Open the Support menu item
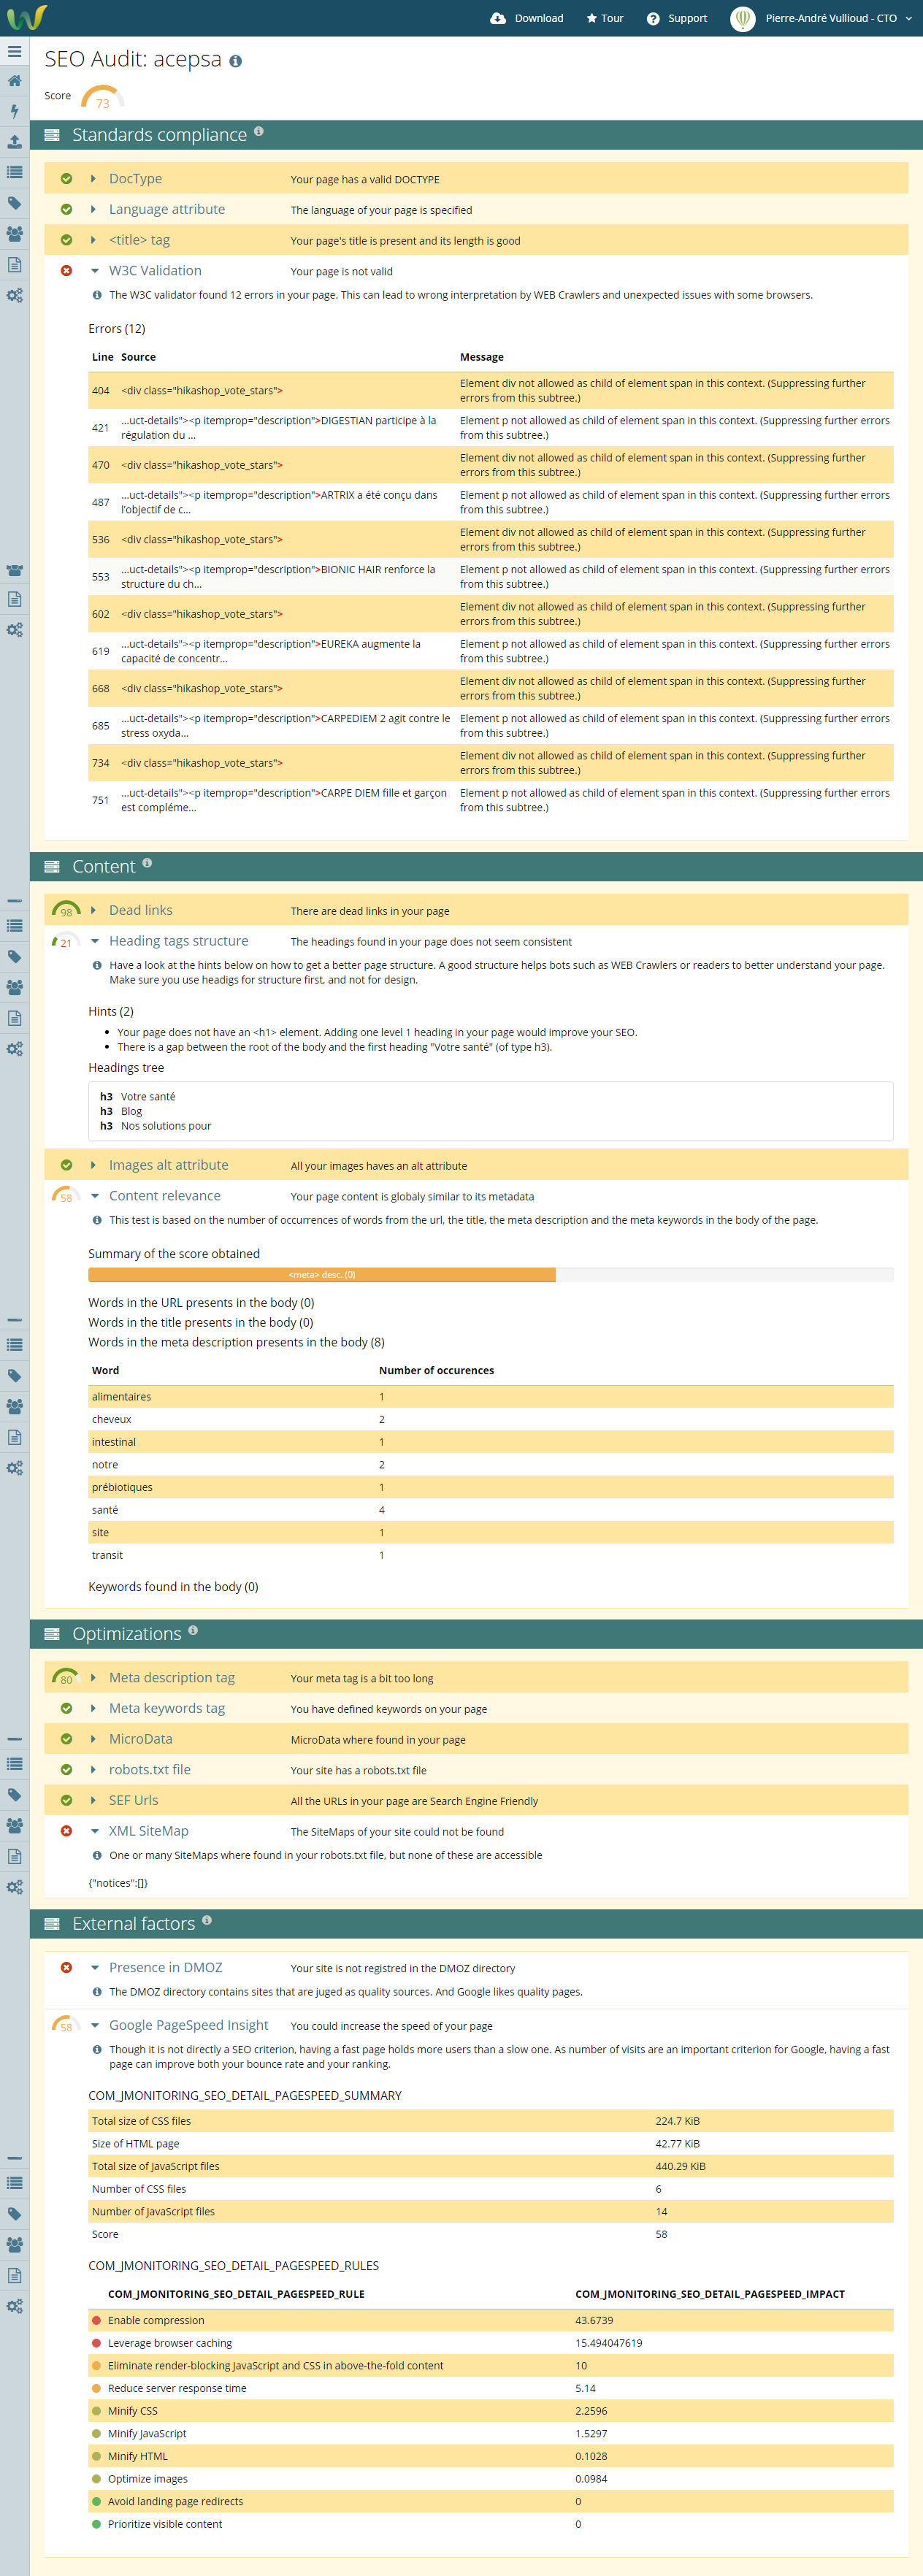923x2576 pixels. tap(677, 18)
